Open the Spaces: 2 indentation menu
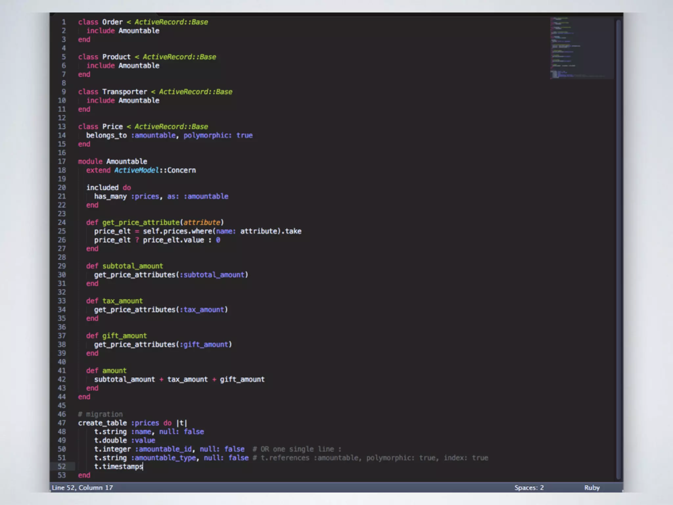The image size is (673, 505). pos(529,488)
